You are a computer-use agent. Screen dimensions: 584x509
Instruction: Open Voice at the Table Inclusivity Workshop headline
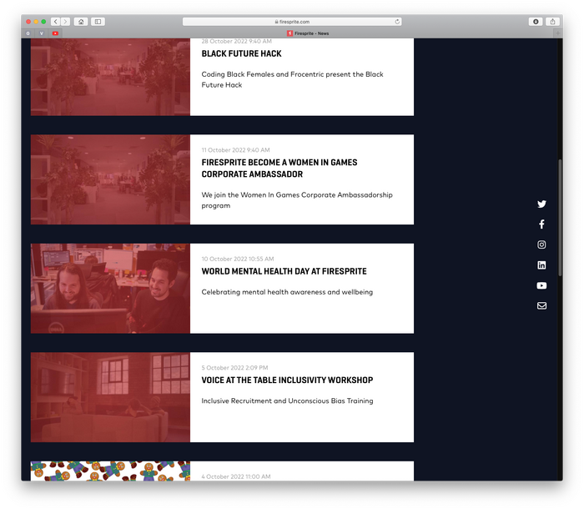287,380
